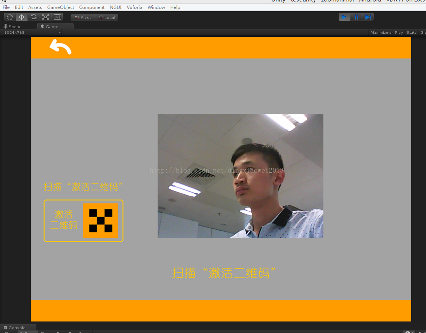
Task: Select the Rotate tool
Action: (x=34, y=17)
